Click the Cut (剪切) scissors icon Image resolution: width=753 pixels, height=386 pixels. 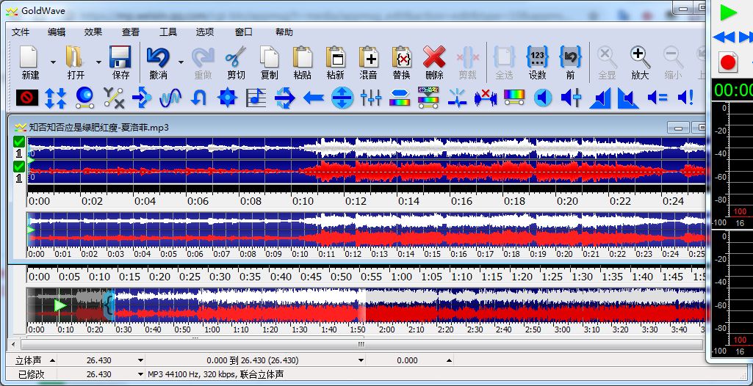point(236,57)
